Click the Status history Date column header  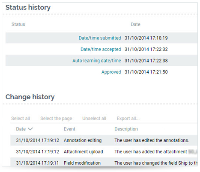[135, 24]
